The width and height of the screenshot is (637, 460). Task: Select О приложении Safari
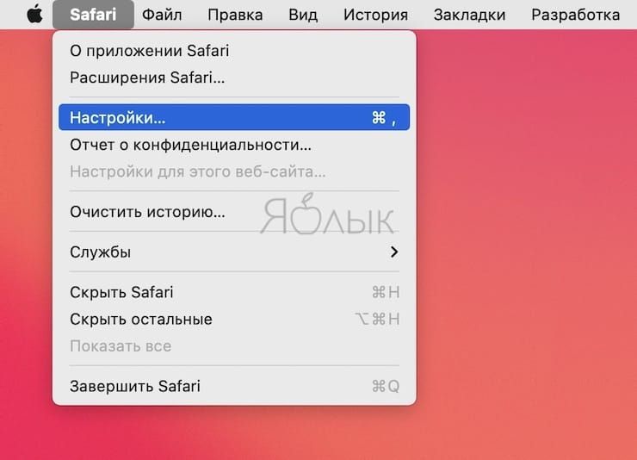pos(234,51)
